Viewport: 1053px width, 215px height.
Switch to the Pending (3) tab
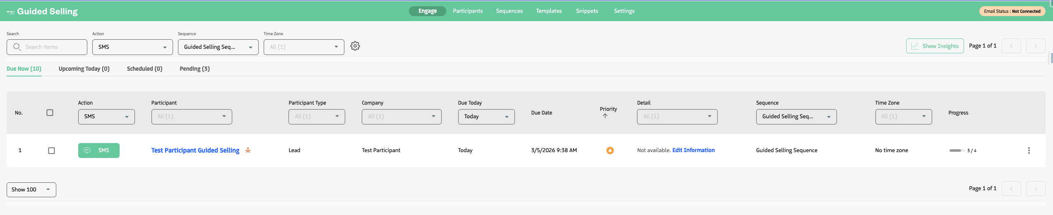coord(195,69)
